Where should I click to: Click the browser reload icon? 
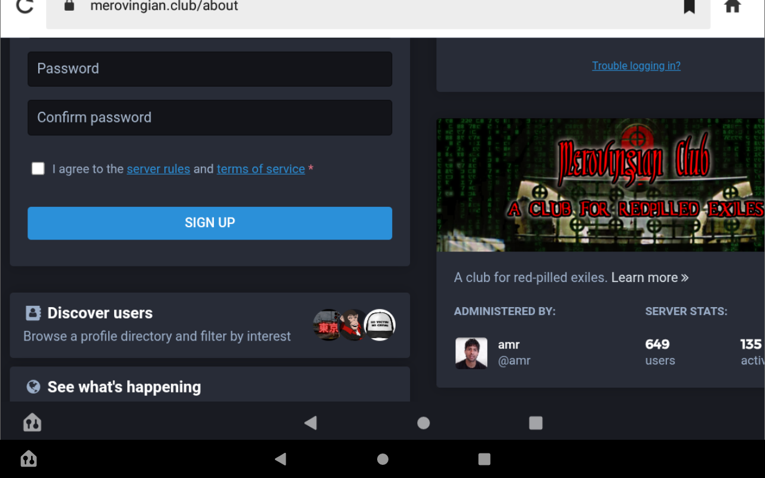click(x=25, y=5)
